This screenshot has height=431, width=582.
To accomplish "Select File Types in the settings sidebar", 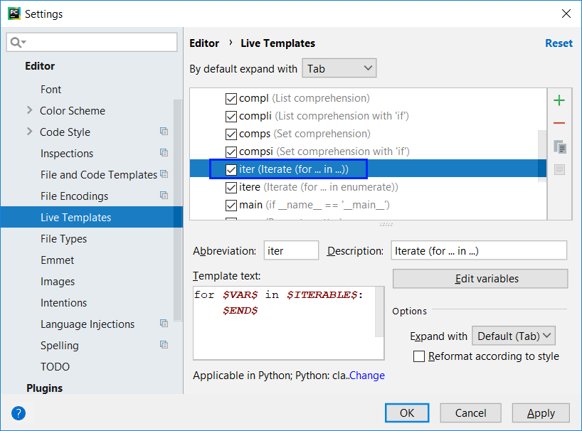I will pyautogui.click(x=63, y=239).
